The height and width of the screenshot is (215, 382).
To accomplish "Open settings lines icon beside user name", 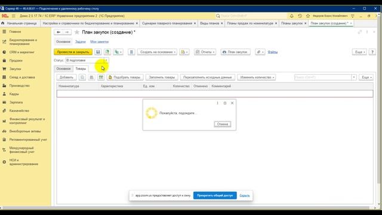I will tap(353, 16).
